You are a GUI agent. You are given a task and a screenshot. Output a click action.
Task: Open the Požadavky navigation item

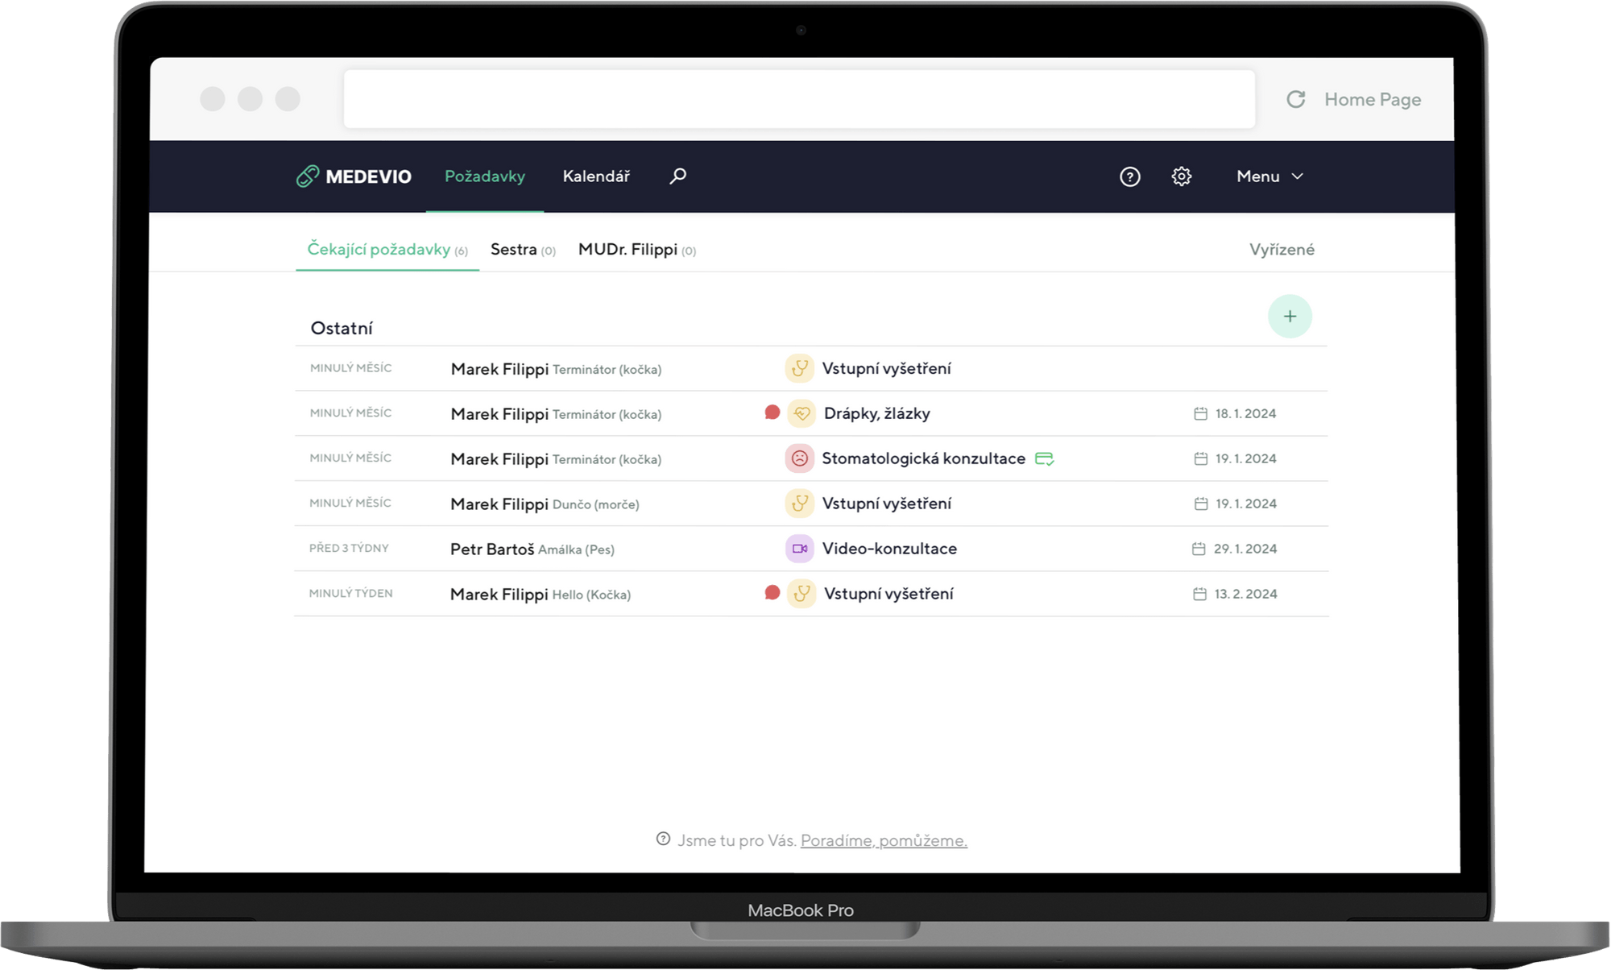(x=484, y=176)
